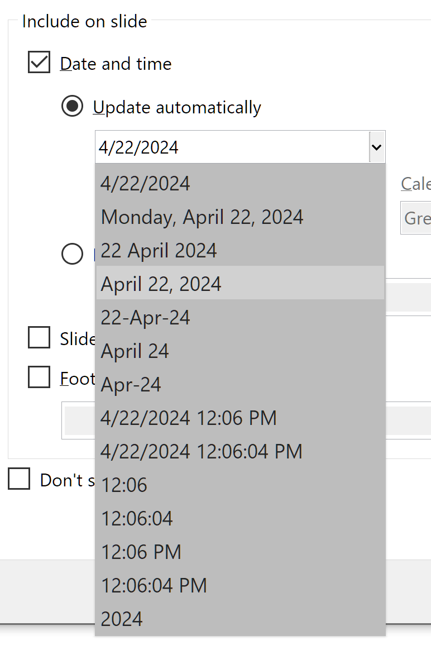Viewport: 431px width, 650px height.
Task: Click the date format combo box field
Action: 232,147
